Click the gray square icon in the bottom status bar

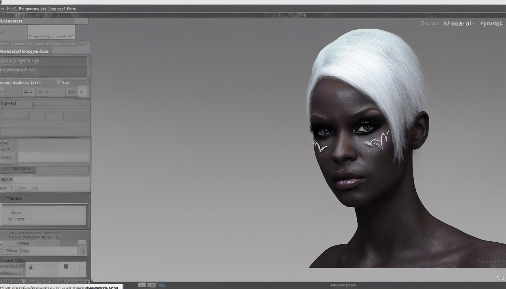click(x=142, y=285)
